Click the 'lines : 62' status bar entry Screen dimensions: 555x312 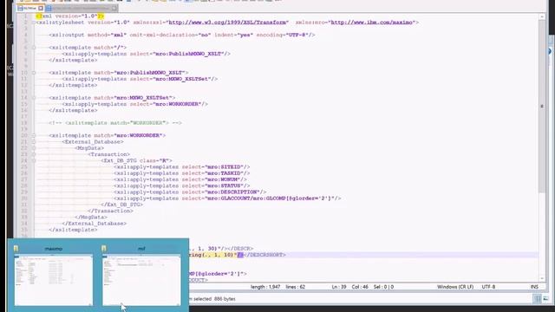[295, 287]
